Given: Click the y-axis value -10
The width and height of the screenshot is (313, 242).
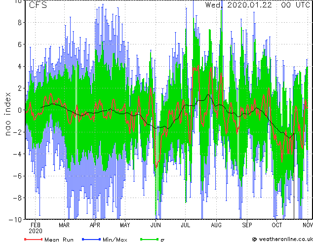Looking at the screenshot, I should [x=15, y=220].
